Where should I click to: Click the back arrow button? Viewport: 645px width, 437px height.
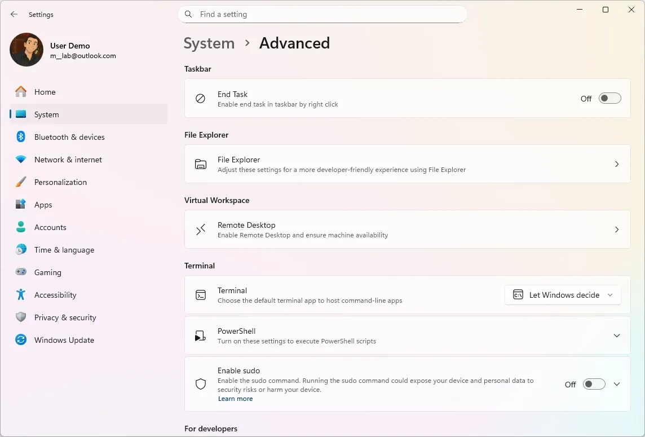[x=14, y=14]
